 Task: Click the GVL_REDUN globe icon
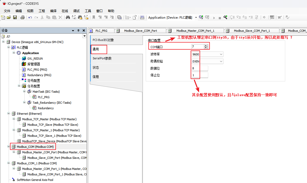pyautogui.click(x=24, y=58)
